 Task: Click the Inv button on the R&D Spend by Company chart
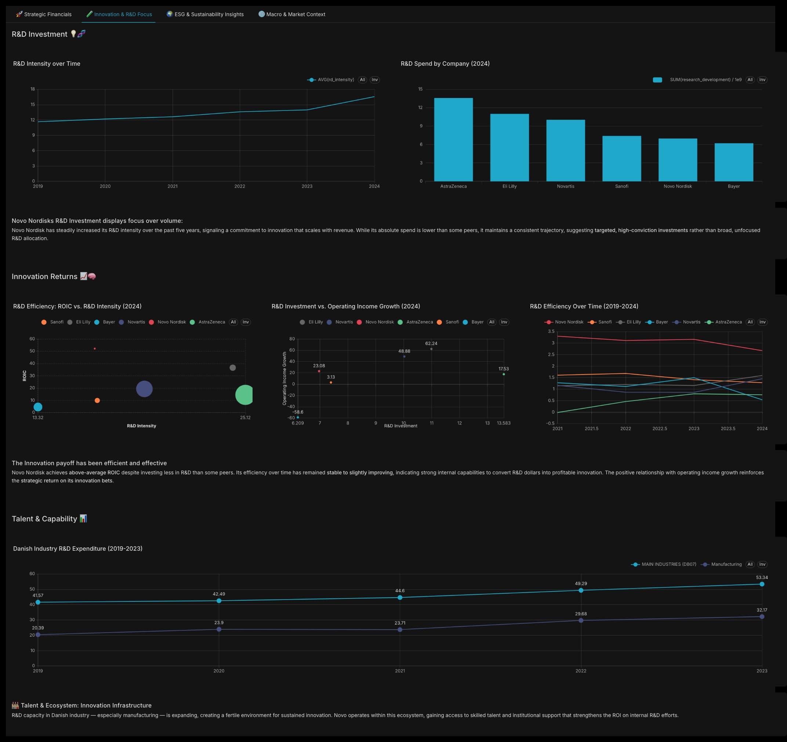coord(762,80)
